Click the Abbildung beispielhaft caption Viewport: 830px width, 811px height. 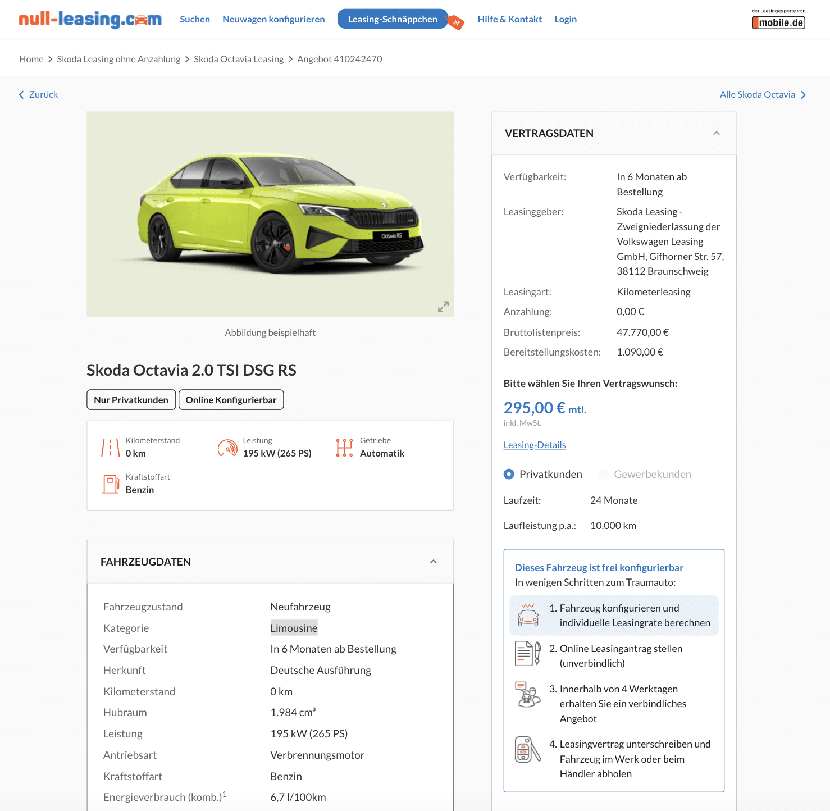270,332
